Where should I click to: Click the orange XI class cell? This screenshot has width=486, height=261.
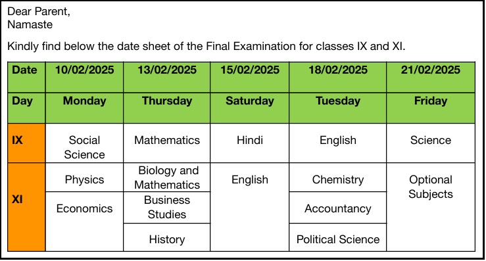[x=26, y=207]
